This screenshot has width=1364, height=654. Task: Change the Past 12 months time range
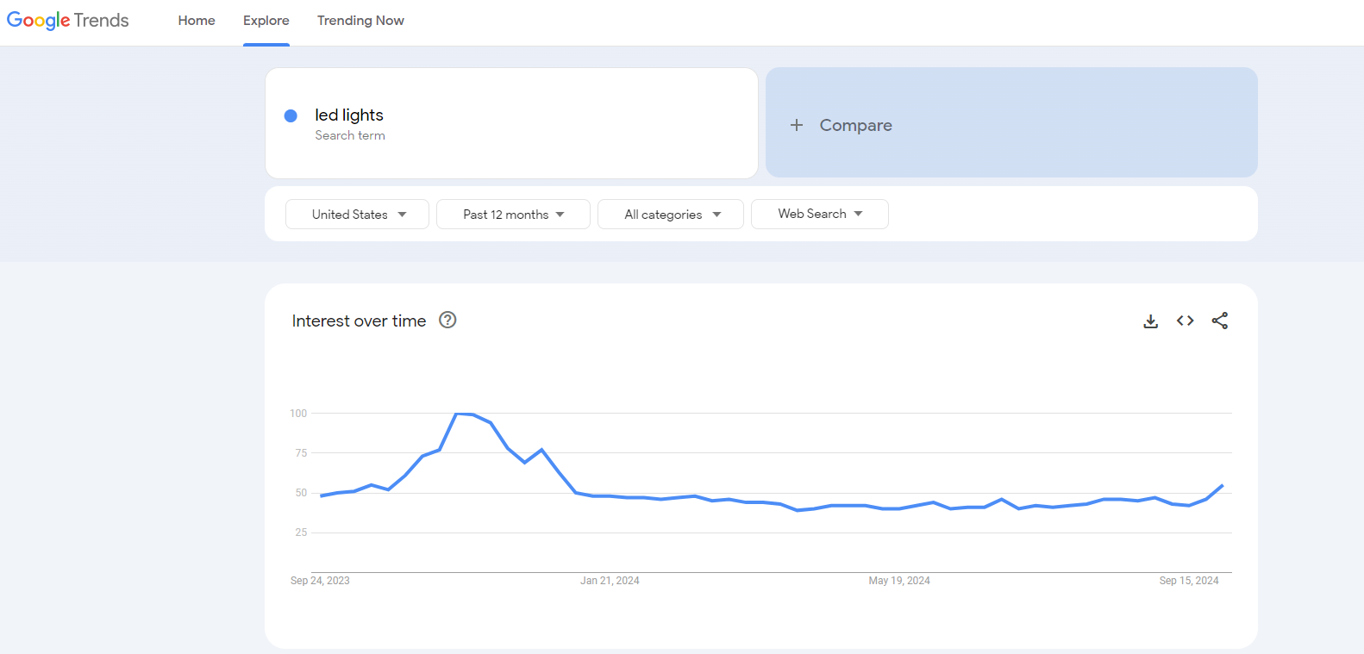[513, 215]
